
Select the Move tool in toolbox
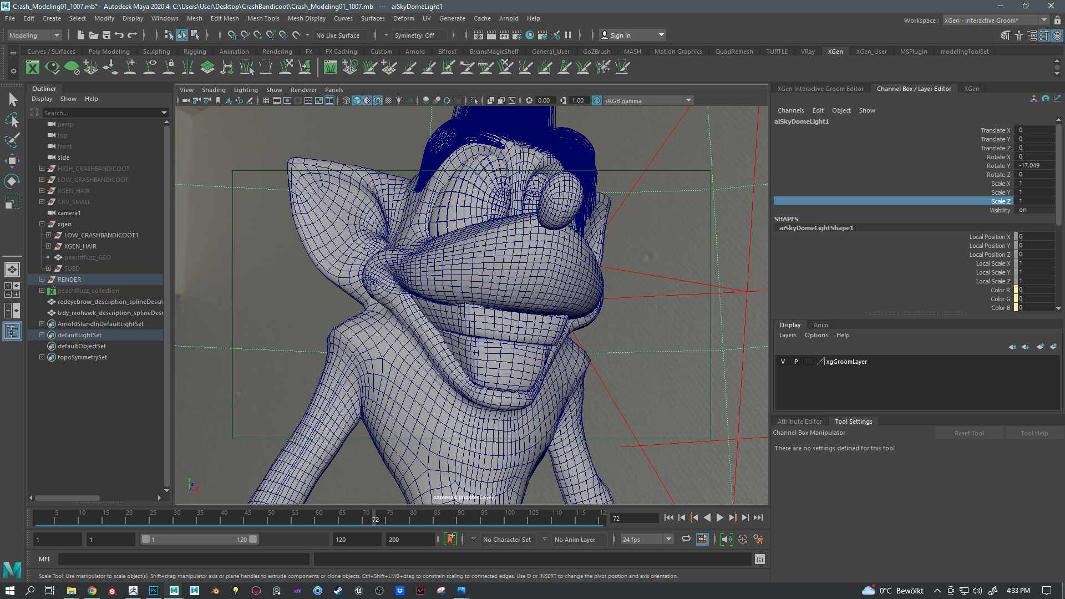click(x=12, y=161)
